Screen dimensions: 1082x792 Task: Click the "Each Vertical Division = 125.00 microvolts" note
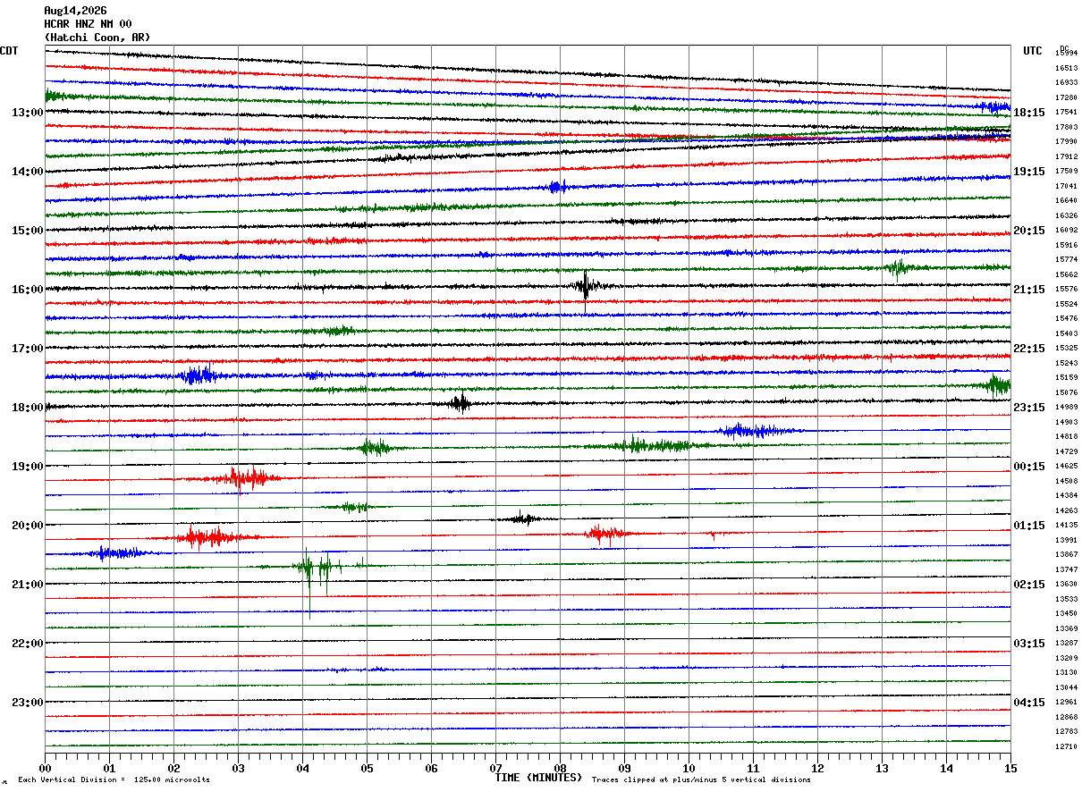114,780
